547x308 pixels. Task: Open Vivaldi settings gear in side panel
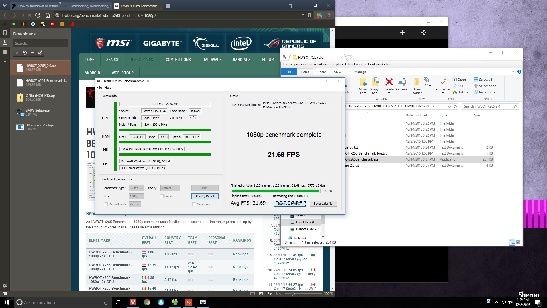[x=5, y=286]
